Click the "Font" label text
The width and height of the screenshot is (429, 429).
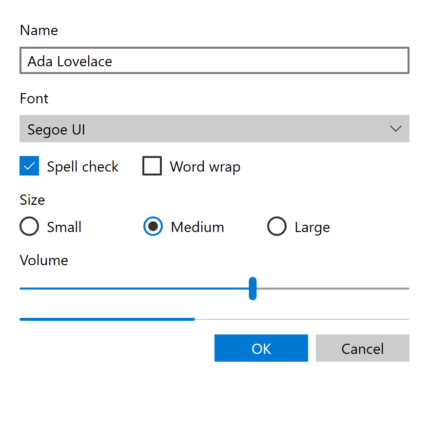34,98
